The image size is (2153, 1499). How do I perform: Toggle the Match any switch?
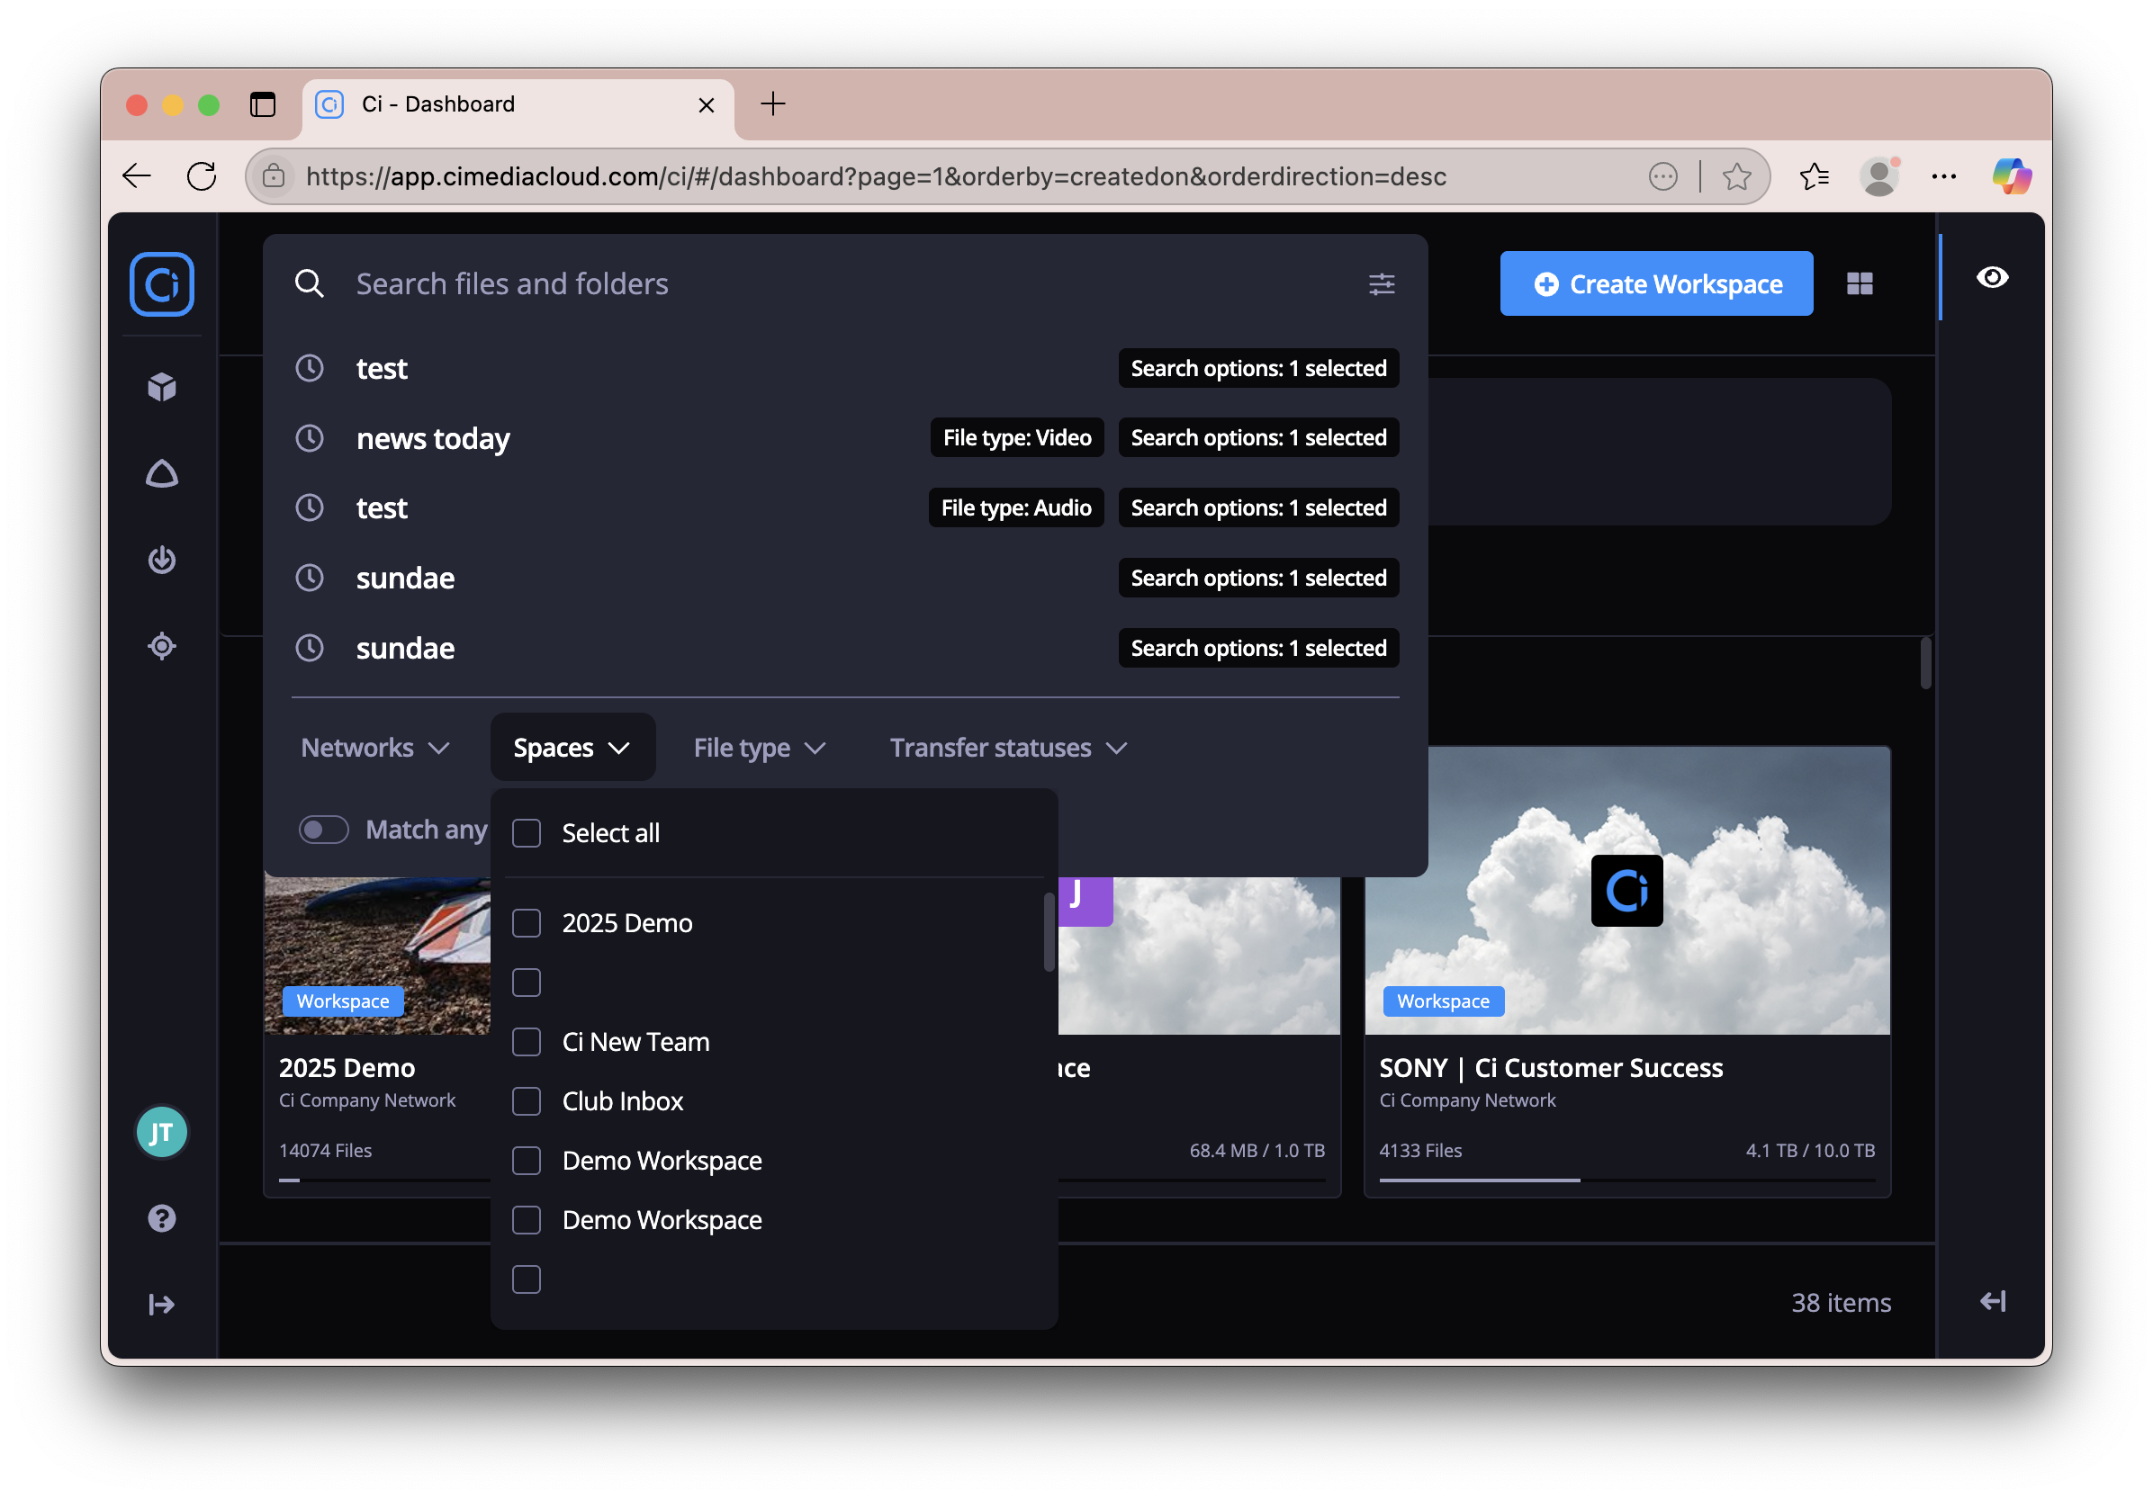(323, 830)
